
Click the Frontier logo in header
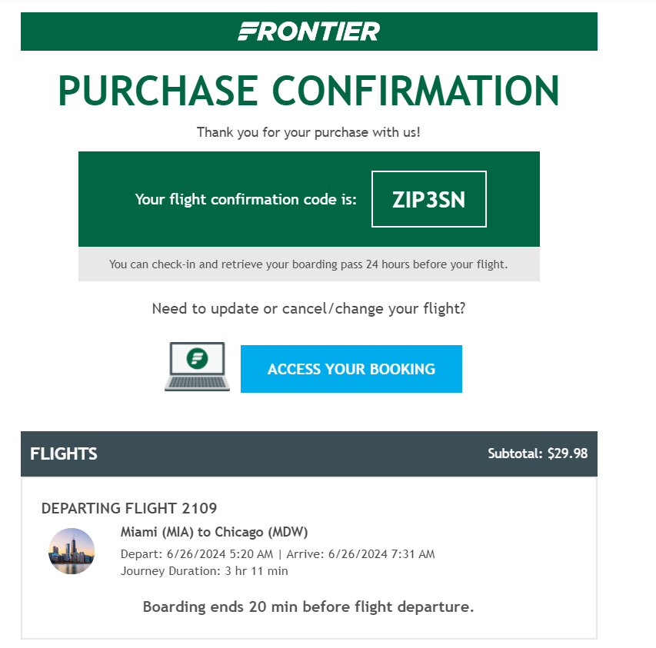(308, 32)
